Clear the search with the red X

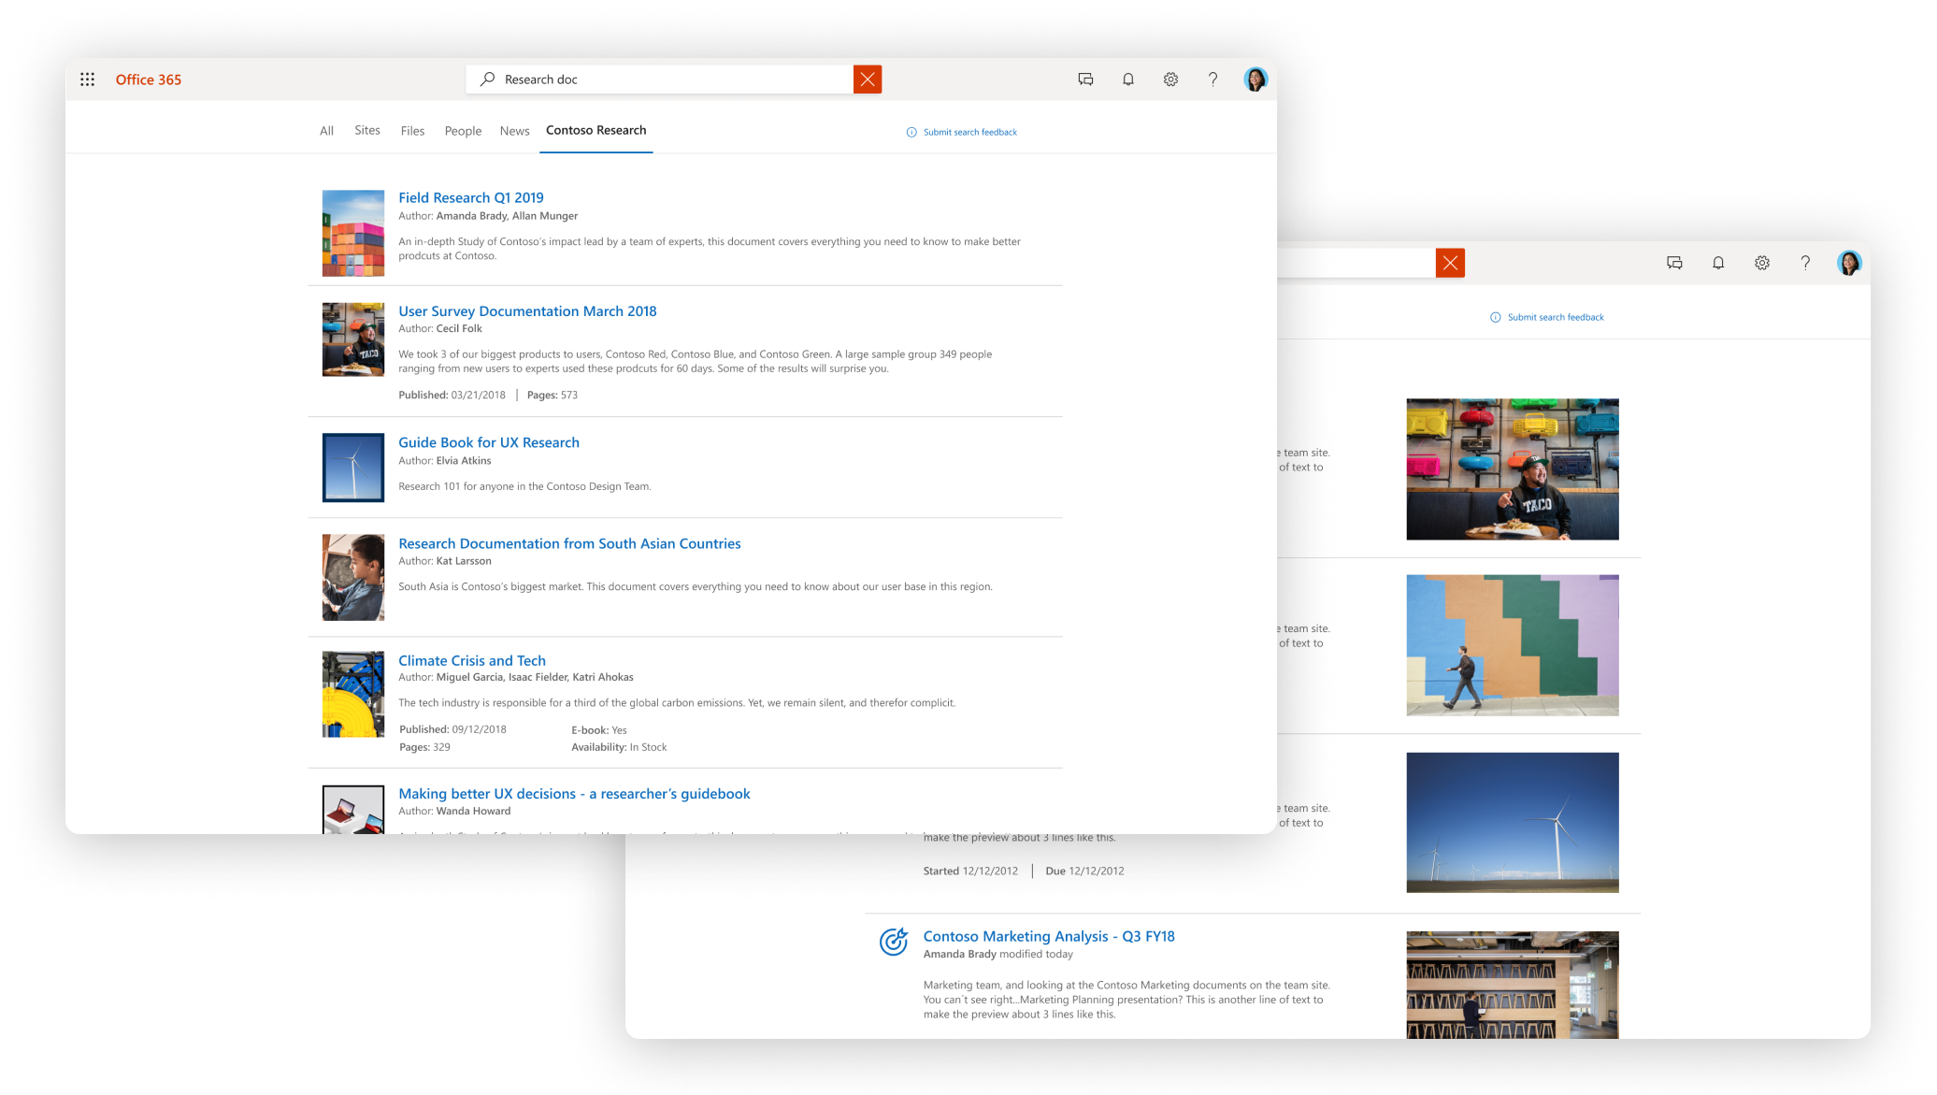(x=867, y=79)
